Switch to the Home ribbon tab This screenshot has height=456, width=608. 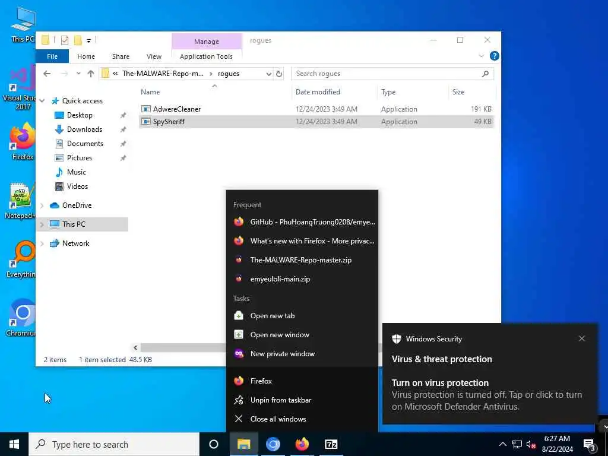85,56
